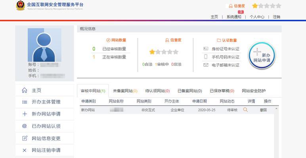Click 正在审核数量 row
The width and height of the screenshot is (306, 158).
[111, 57]
